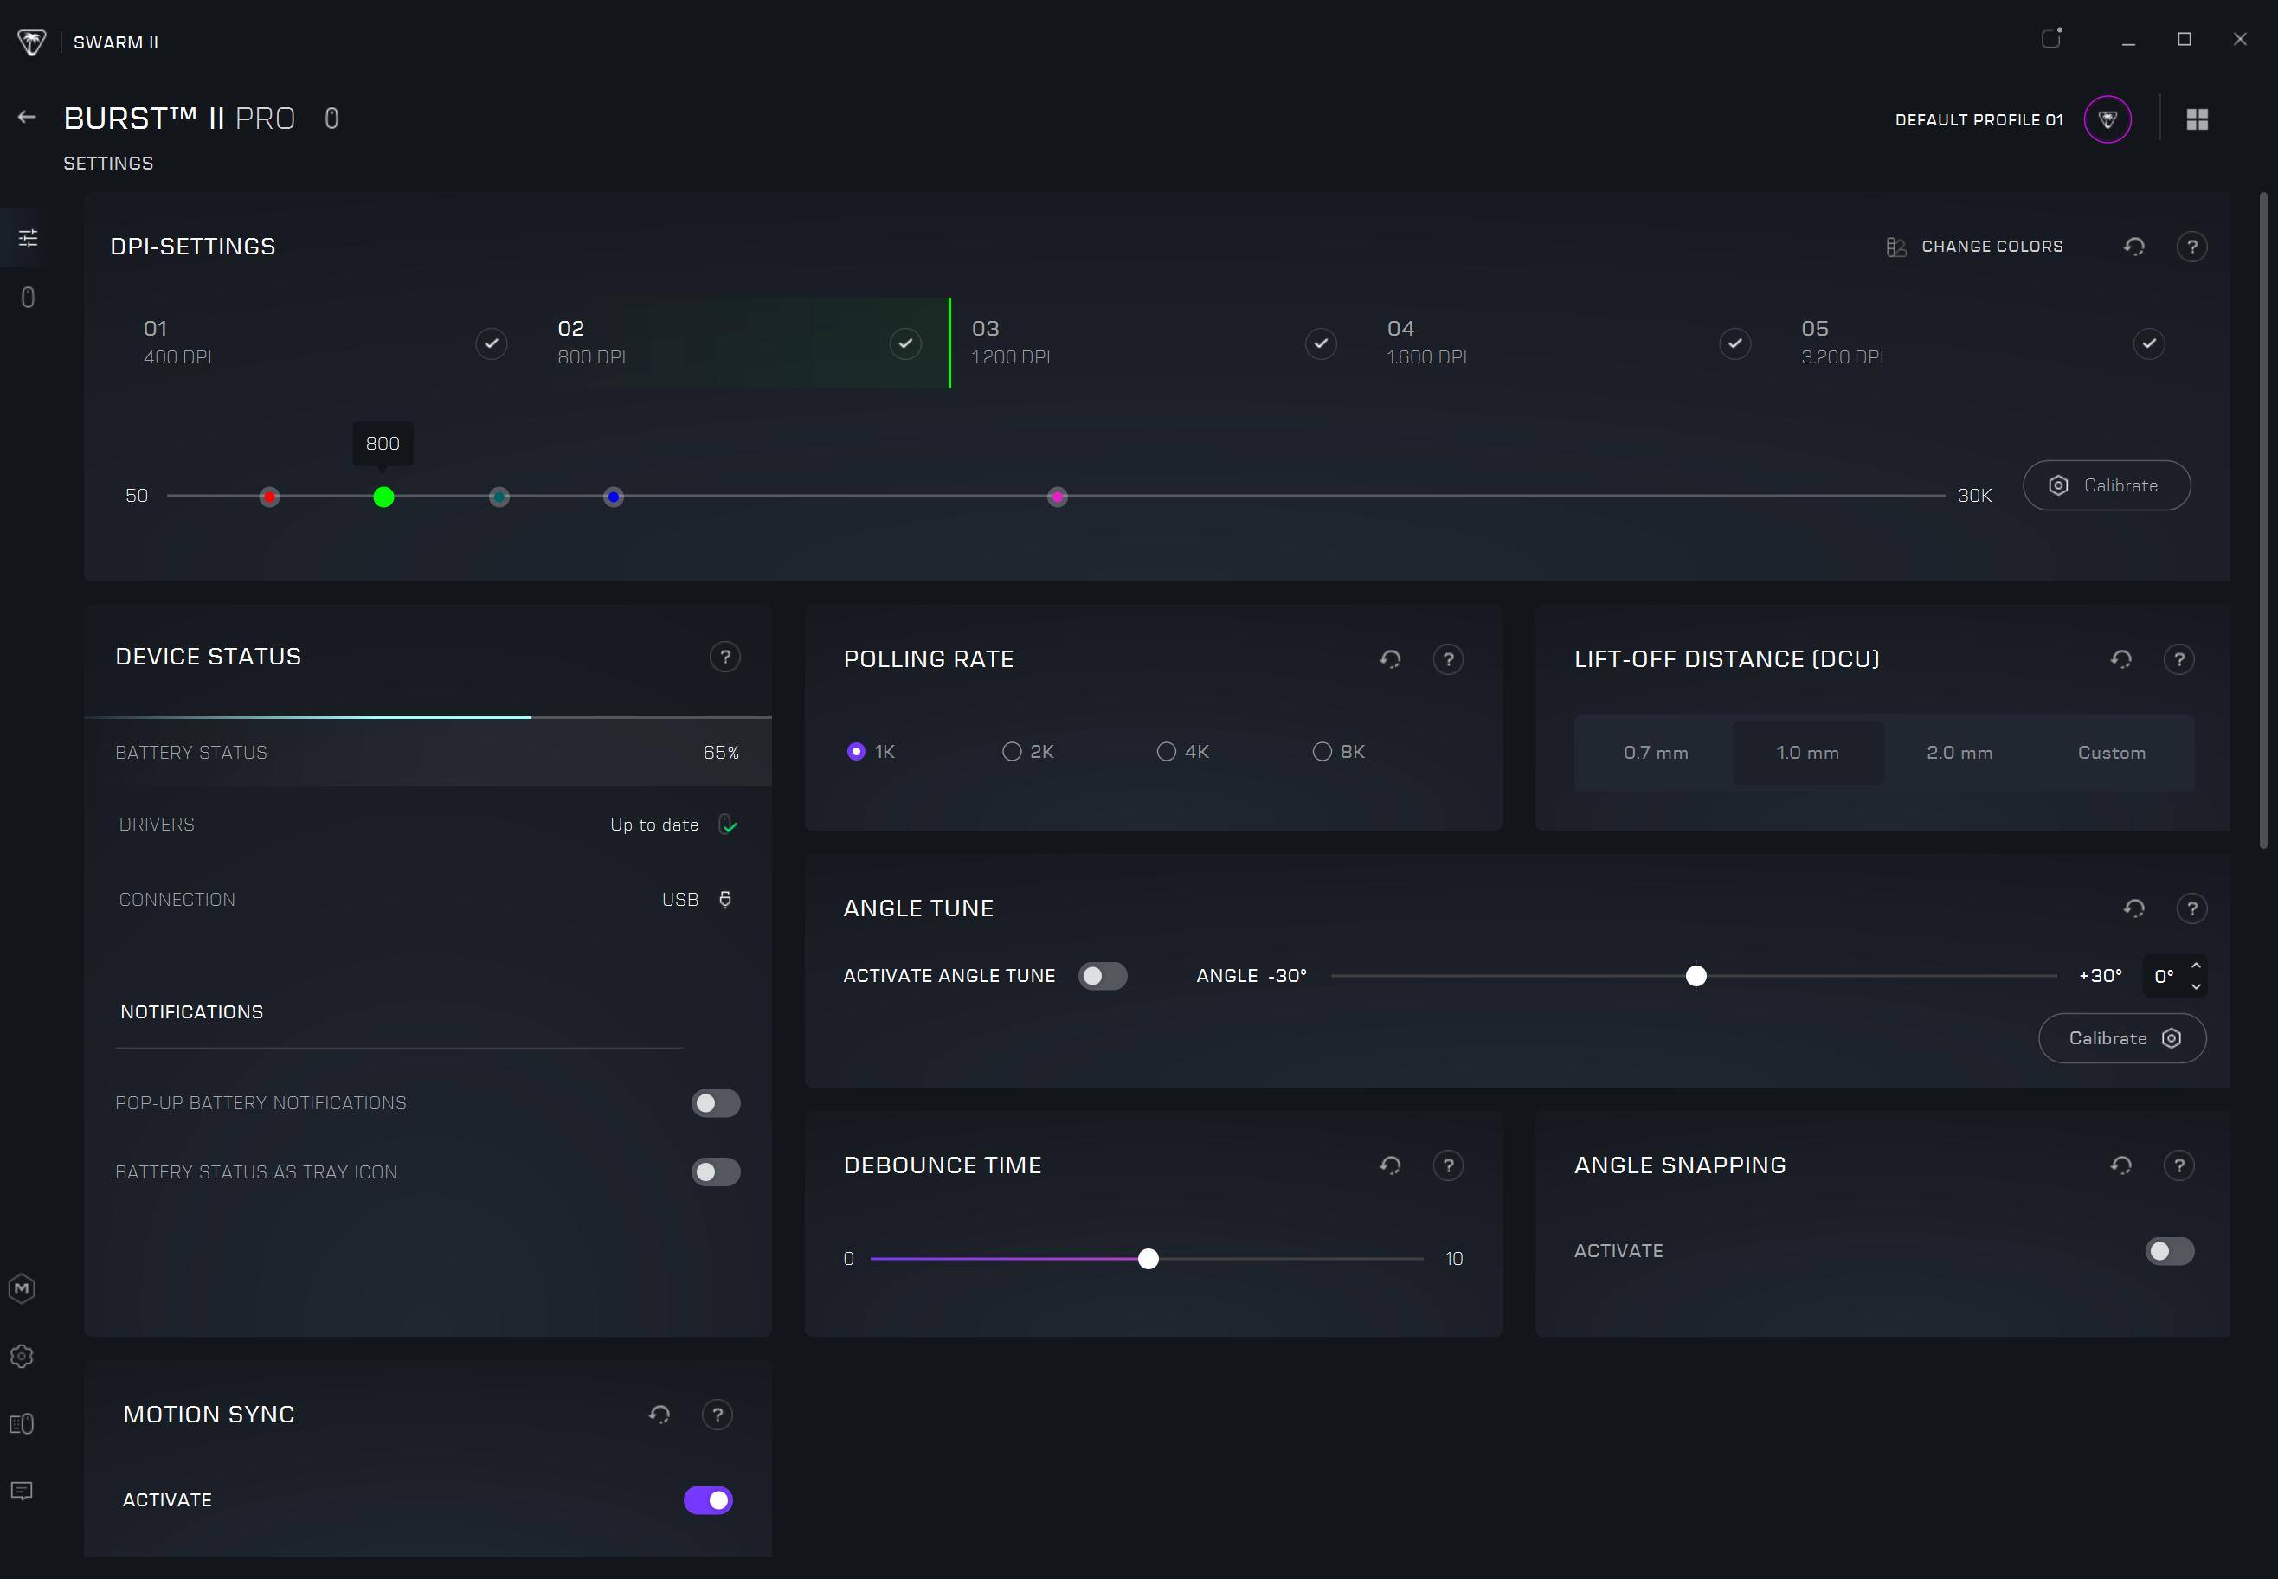Open the settings gear in the sidebar
2278x1579 pixels.
pos(22,1357)
